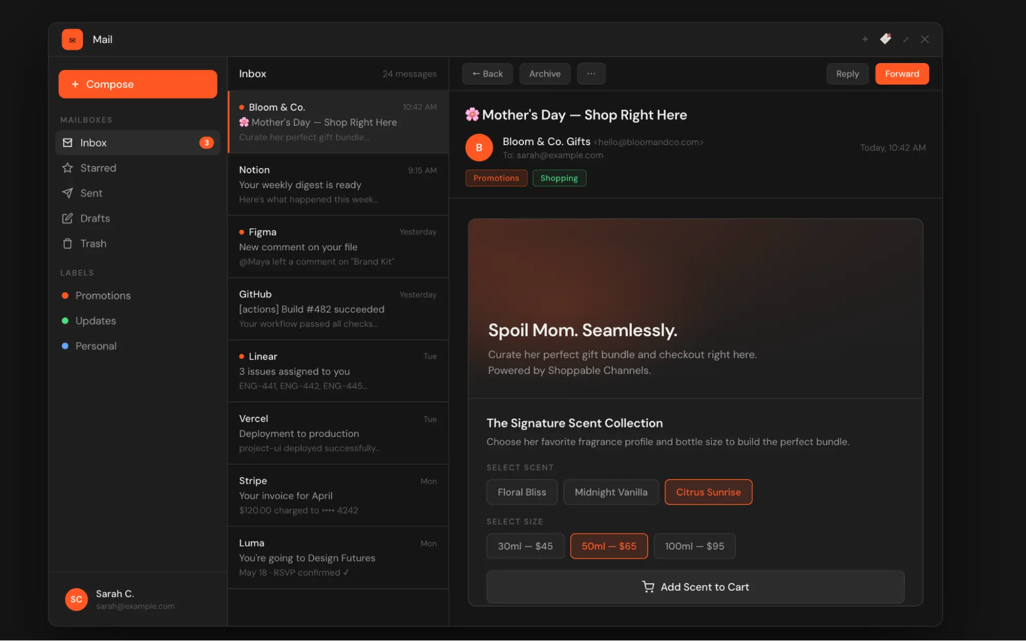This screenshot has width=1026, height=641.
Task: Click Add Scent to Cart button
Action: pos(695,587)
